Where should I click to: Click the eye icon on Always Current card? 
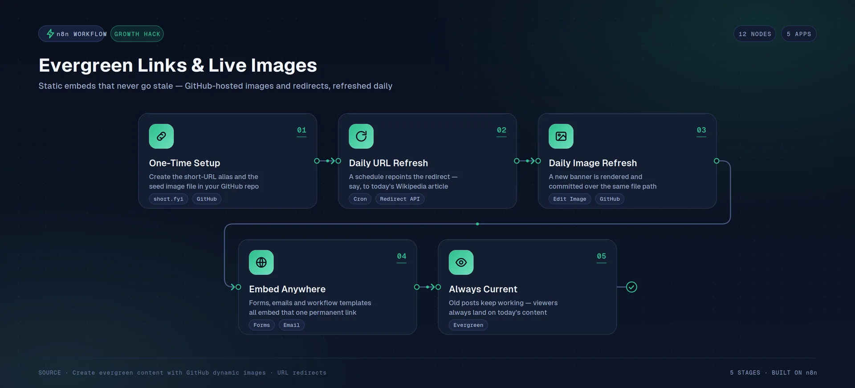461,262
